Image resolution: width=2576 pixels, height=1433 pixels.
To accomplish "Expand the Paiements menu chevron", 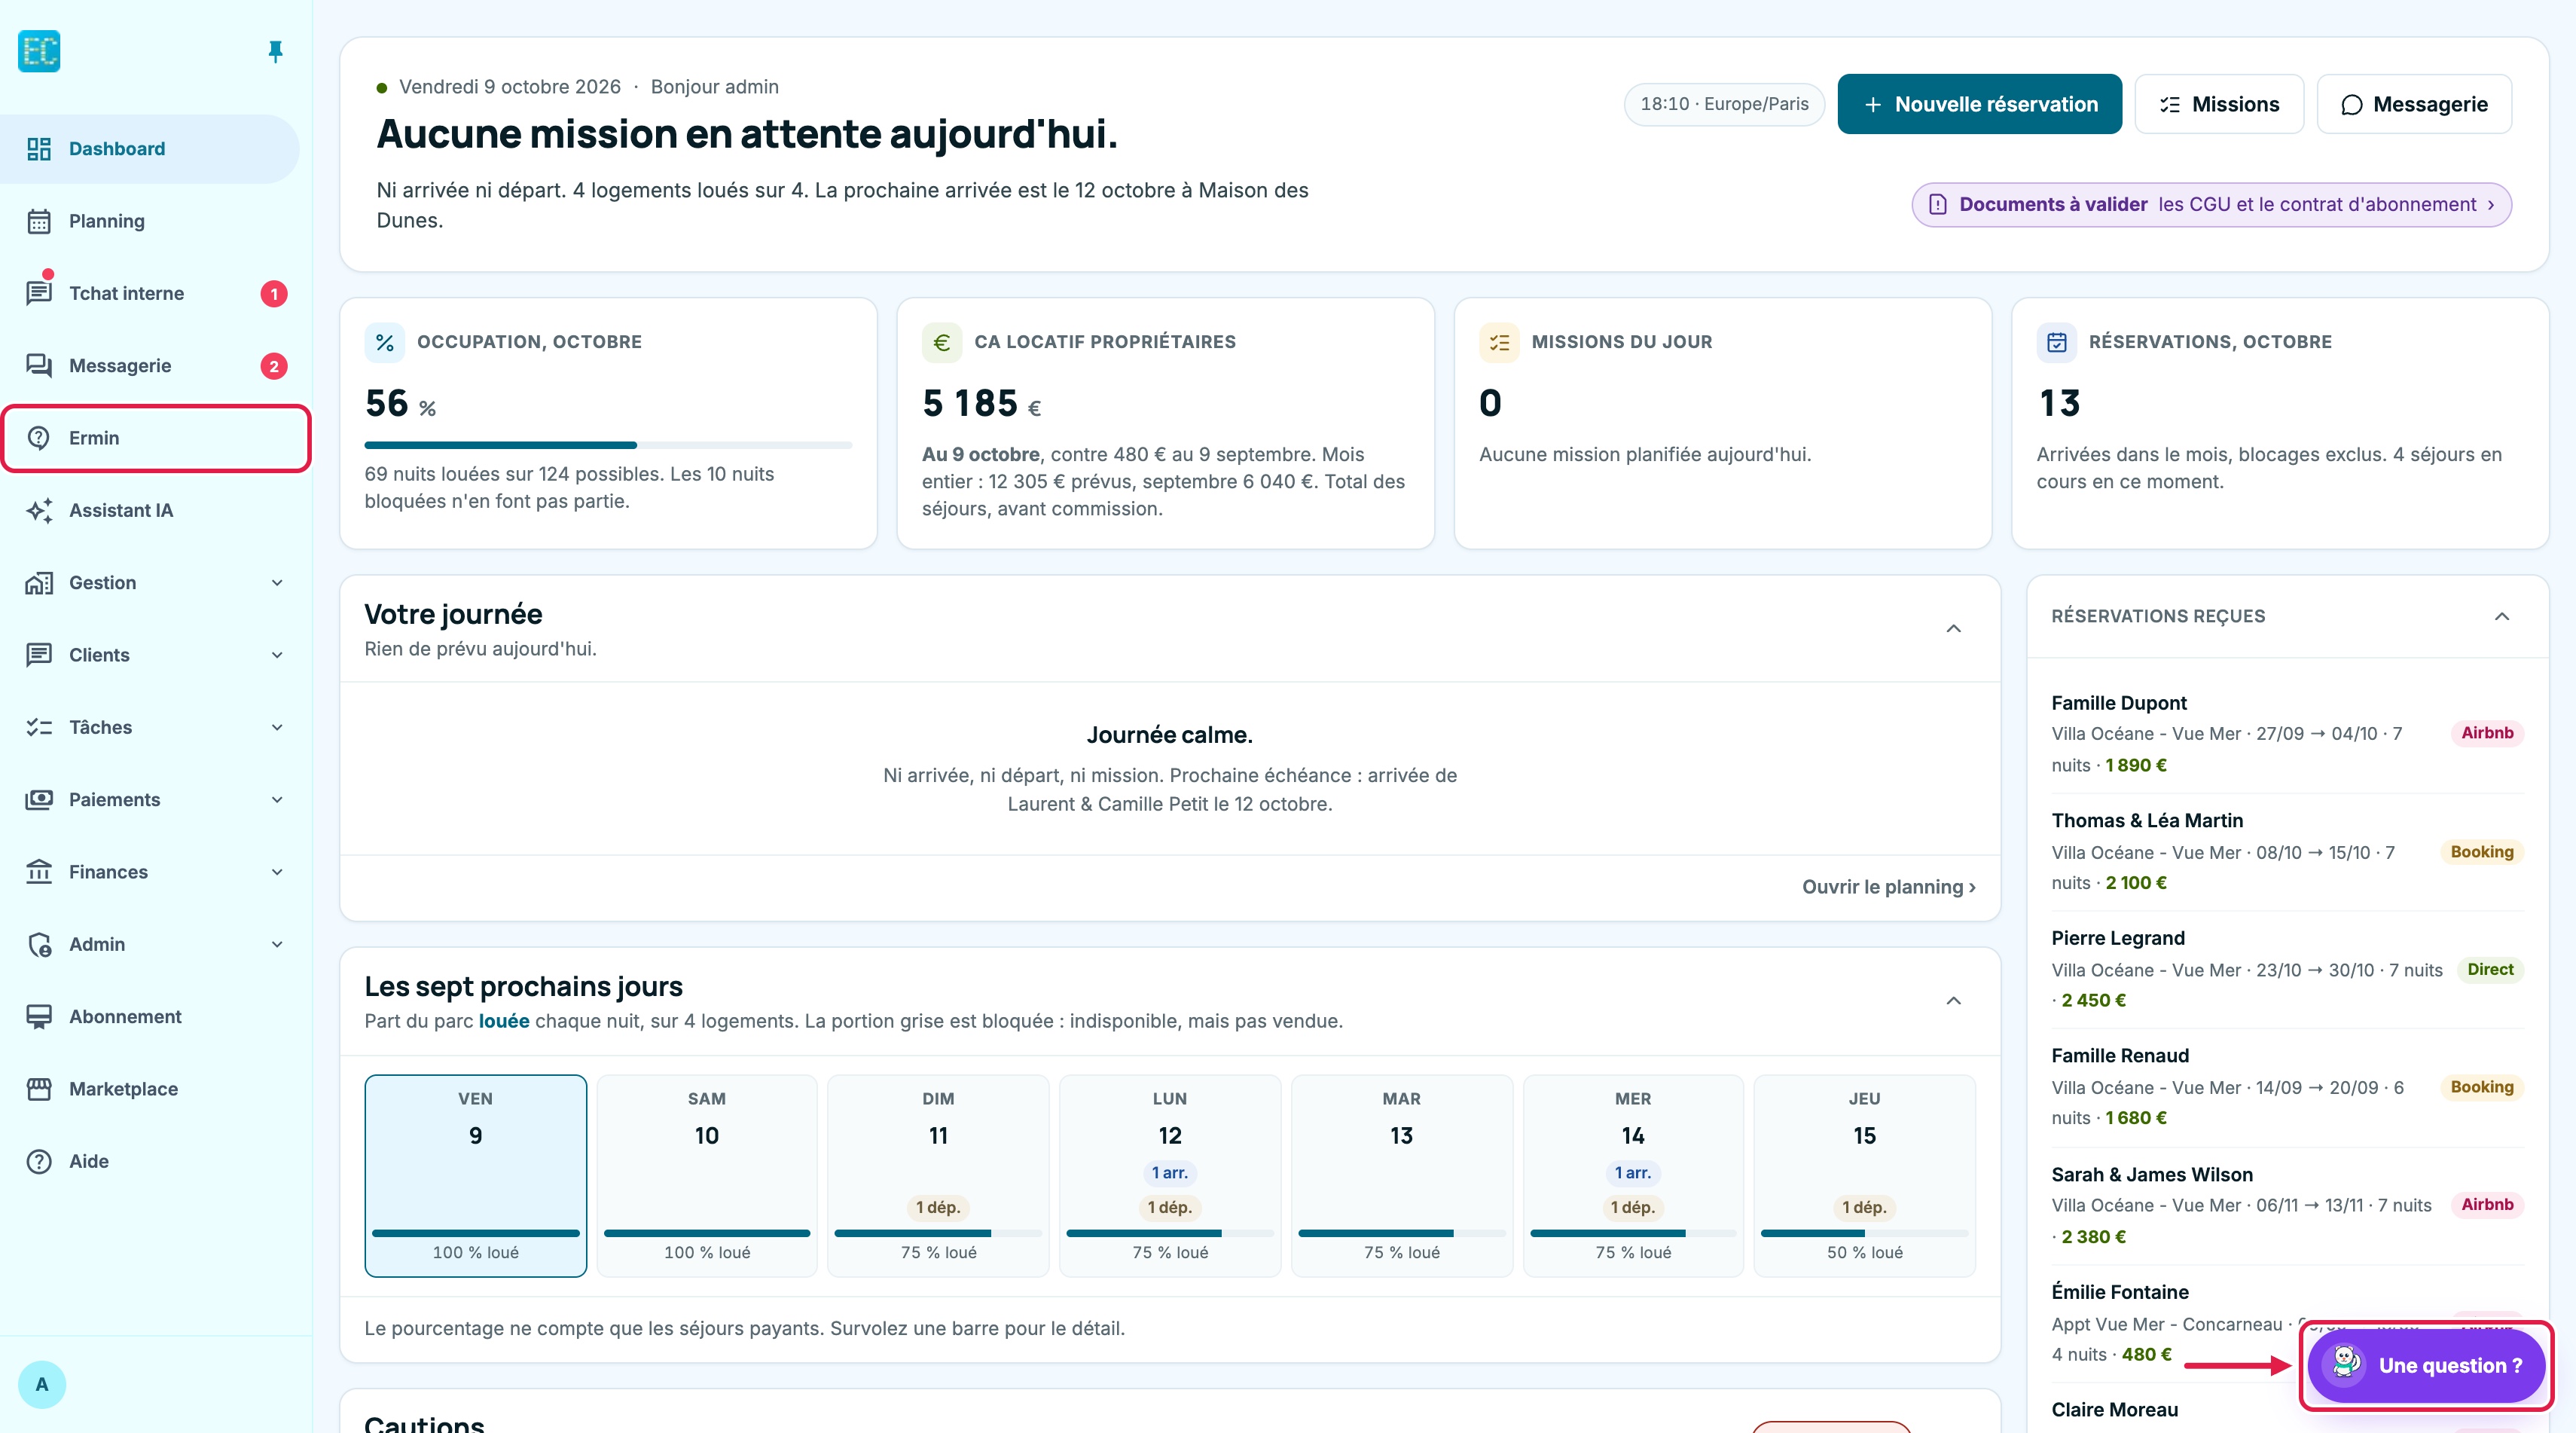I will point(277,800).
